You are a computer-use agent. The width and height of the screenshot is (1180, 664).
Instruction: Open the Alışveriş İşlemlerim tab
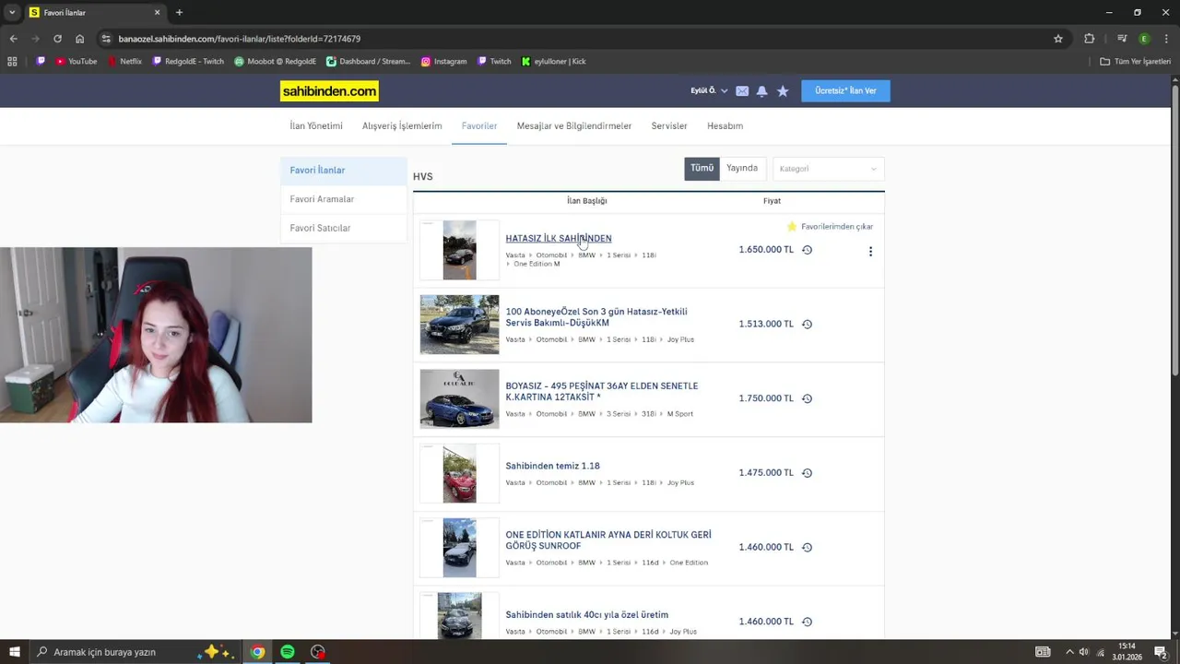402,126
